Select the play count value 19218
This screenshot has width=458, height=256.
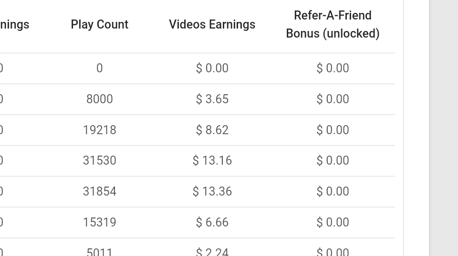(x=99, y=130)
